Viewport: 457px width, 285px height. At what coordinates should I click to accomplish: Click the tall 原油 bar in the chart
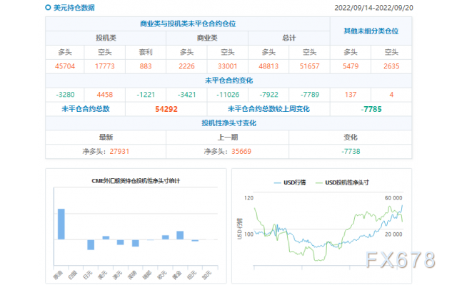click(x=61, y=224)
